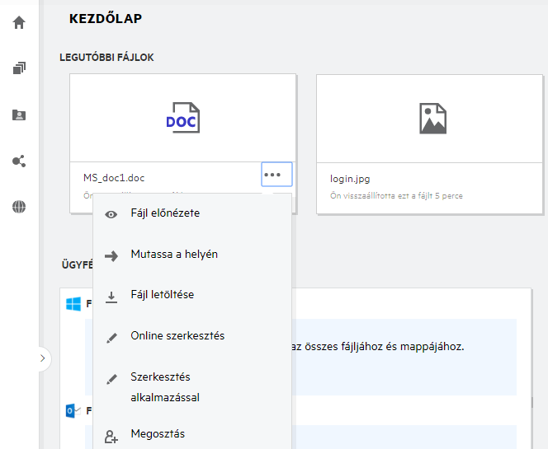Screen dimensions: 548x449
Task: Click Fájl letöltése to download the file
Action: [x=162, y=295]
